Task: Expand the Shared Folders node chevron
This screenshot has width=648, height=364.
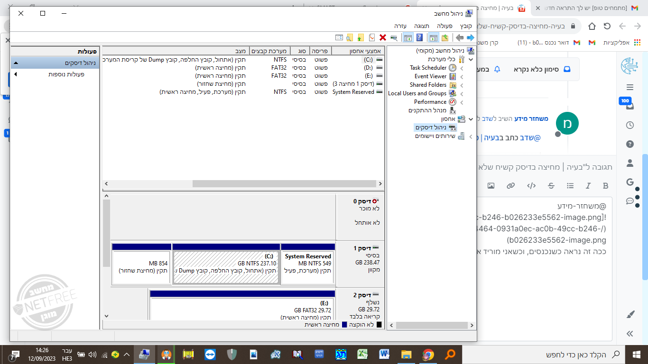Action: point(462,85)
